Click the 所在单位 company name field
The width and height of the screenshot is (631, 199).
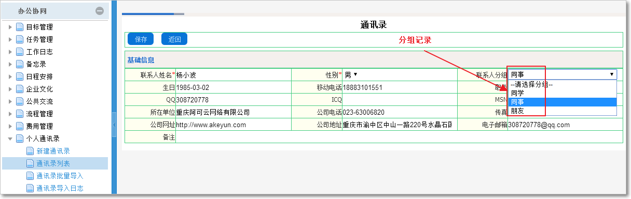coord(233,112)
